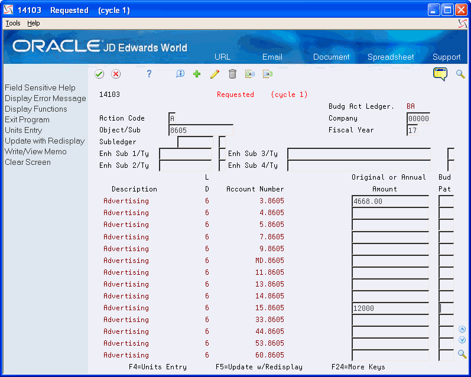The width and height of the screenshot is (471, 377).
Task: Click the green checkmark OK icon
Action: point(99,74)
